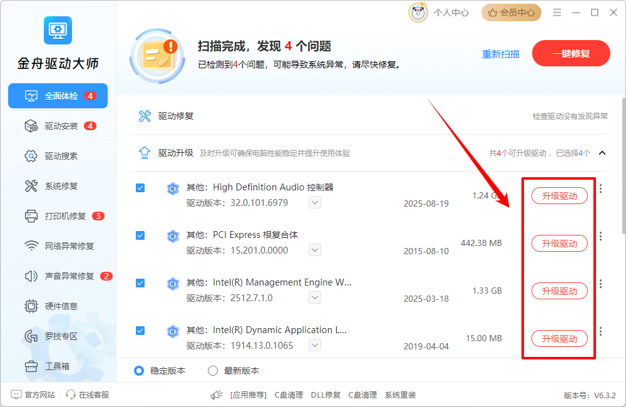Open 声音异常修复 section
This screenshot has height=407, width=626.
tap(58, 276)
